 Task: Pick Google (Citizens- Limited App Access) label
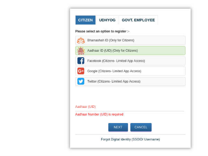coord(114,71)
